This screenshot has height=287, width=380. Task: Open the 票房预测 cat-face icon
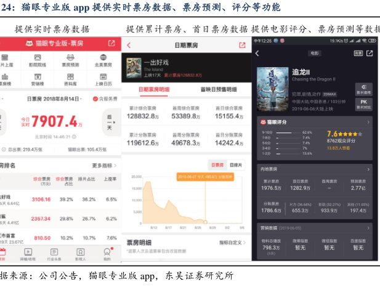click(70, 57)
